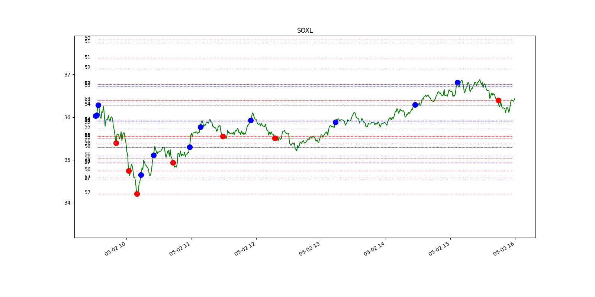The height and width of the screenshot is (297, 595).
Task: Select the last red marker before 16:00
Action: [x=498, y=100]
